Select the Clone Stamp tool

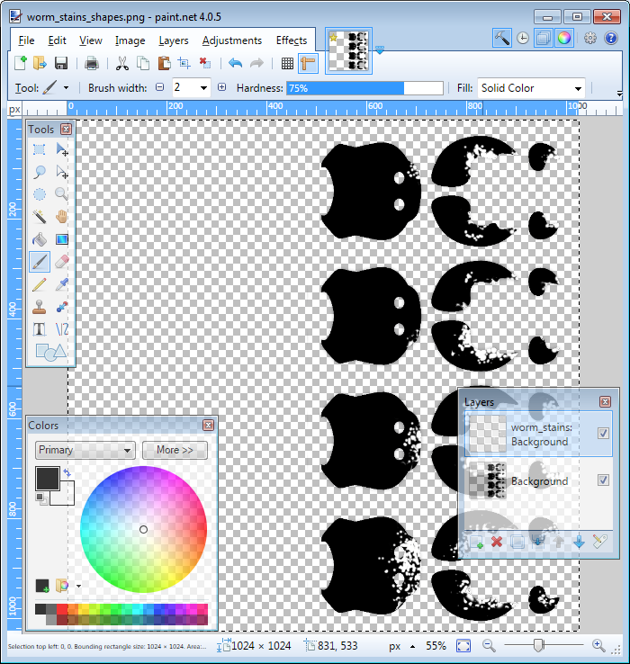(x=40, y=307)
